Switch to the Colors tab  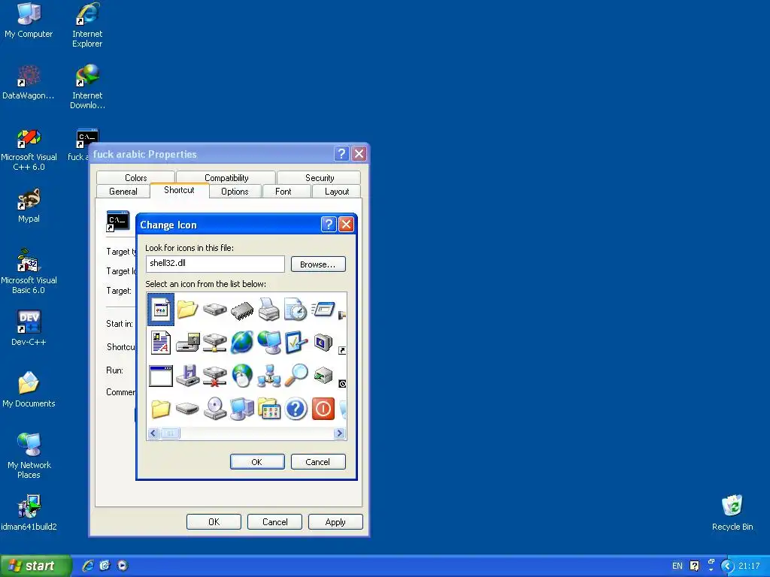[x=135, y=177]
